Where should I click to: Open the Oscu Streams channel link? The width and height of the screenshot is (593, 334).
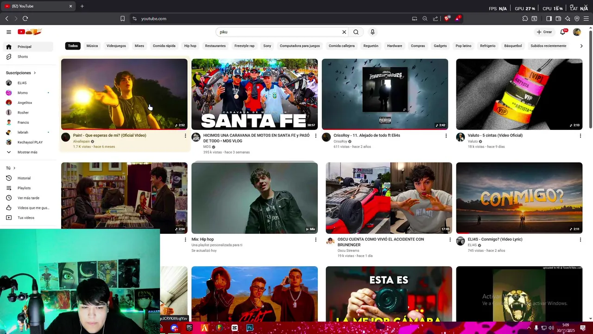(348, 250)
